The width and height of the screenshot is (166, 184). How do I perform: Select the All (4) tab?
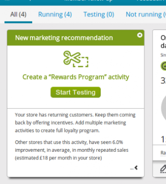[18, 15]
